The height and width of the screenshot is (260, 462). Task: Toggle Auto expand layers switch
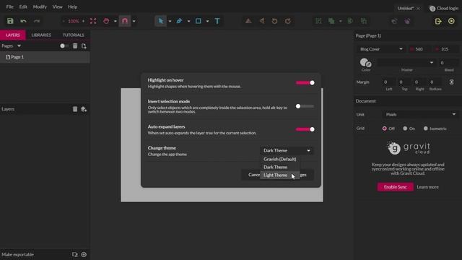coord(305,129)
